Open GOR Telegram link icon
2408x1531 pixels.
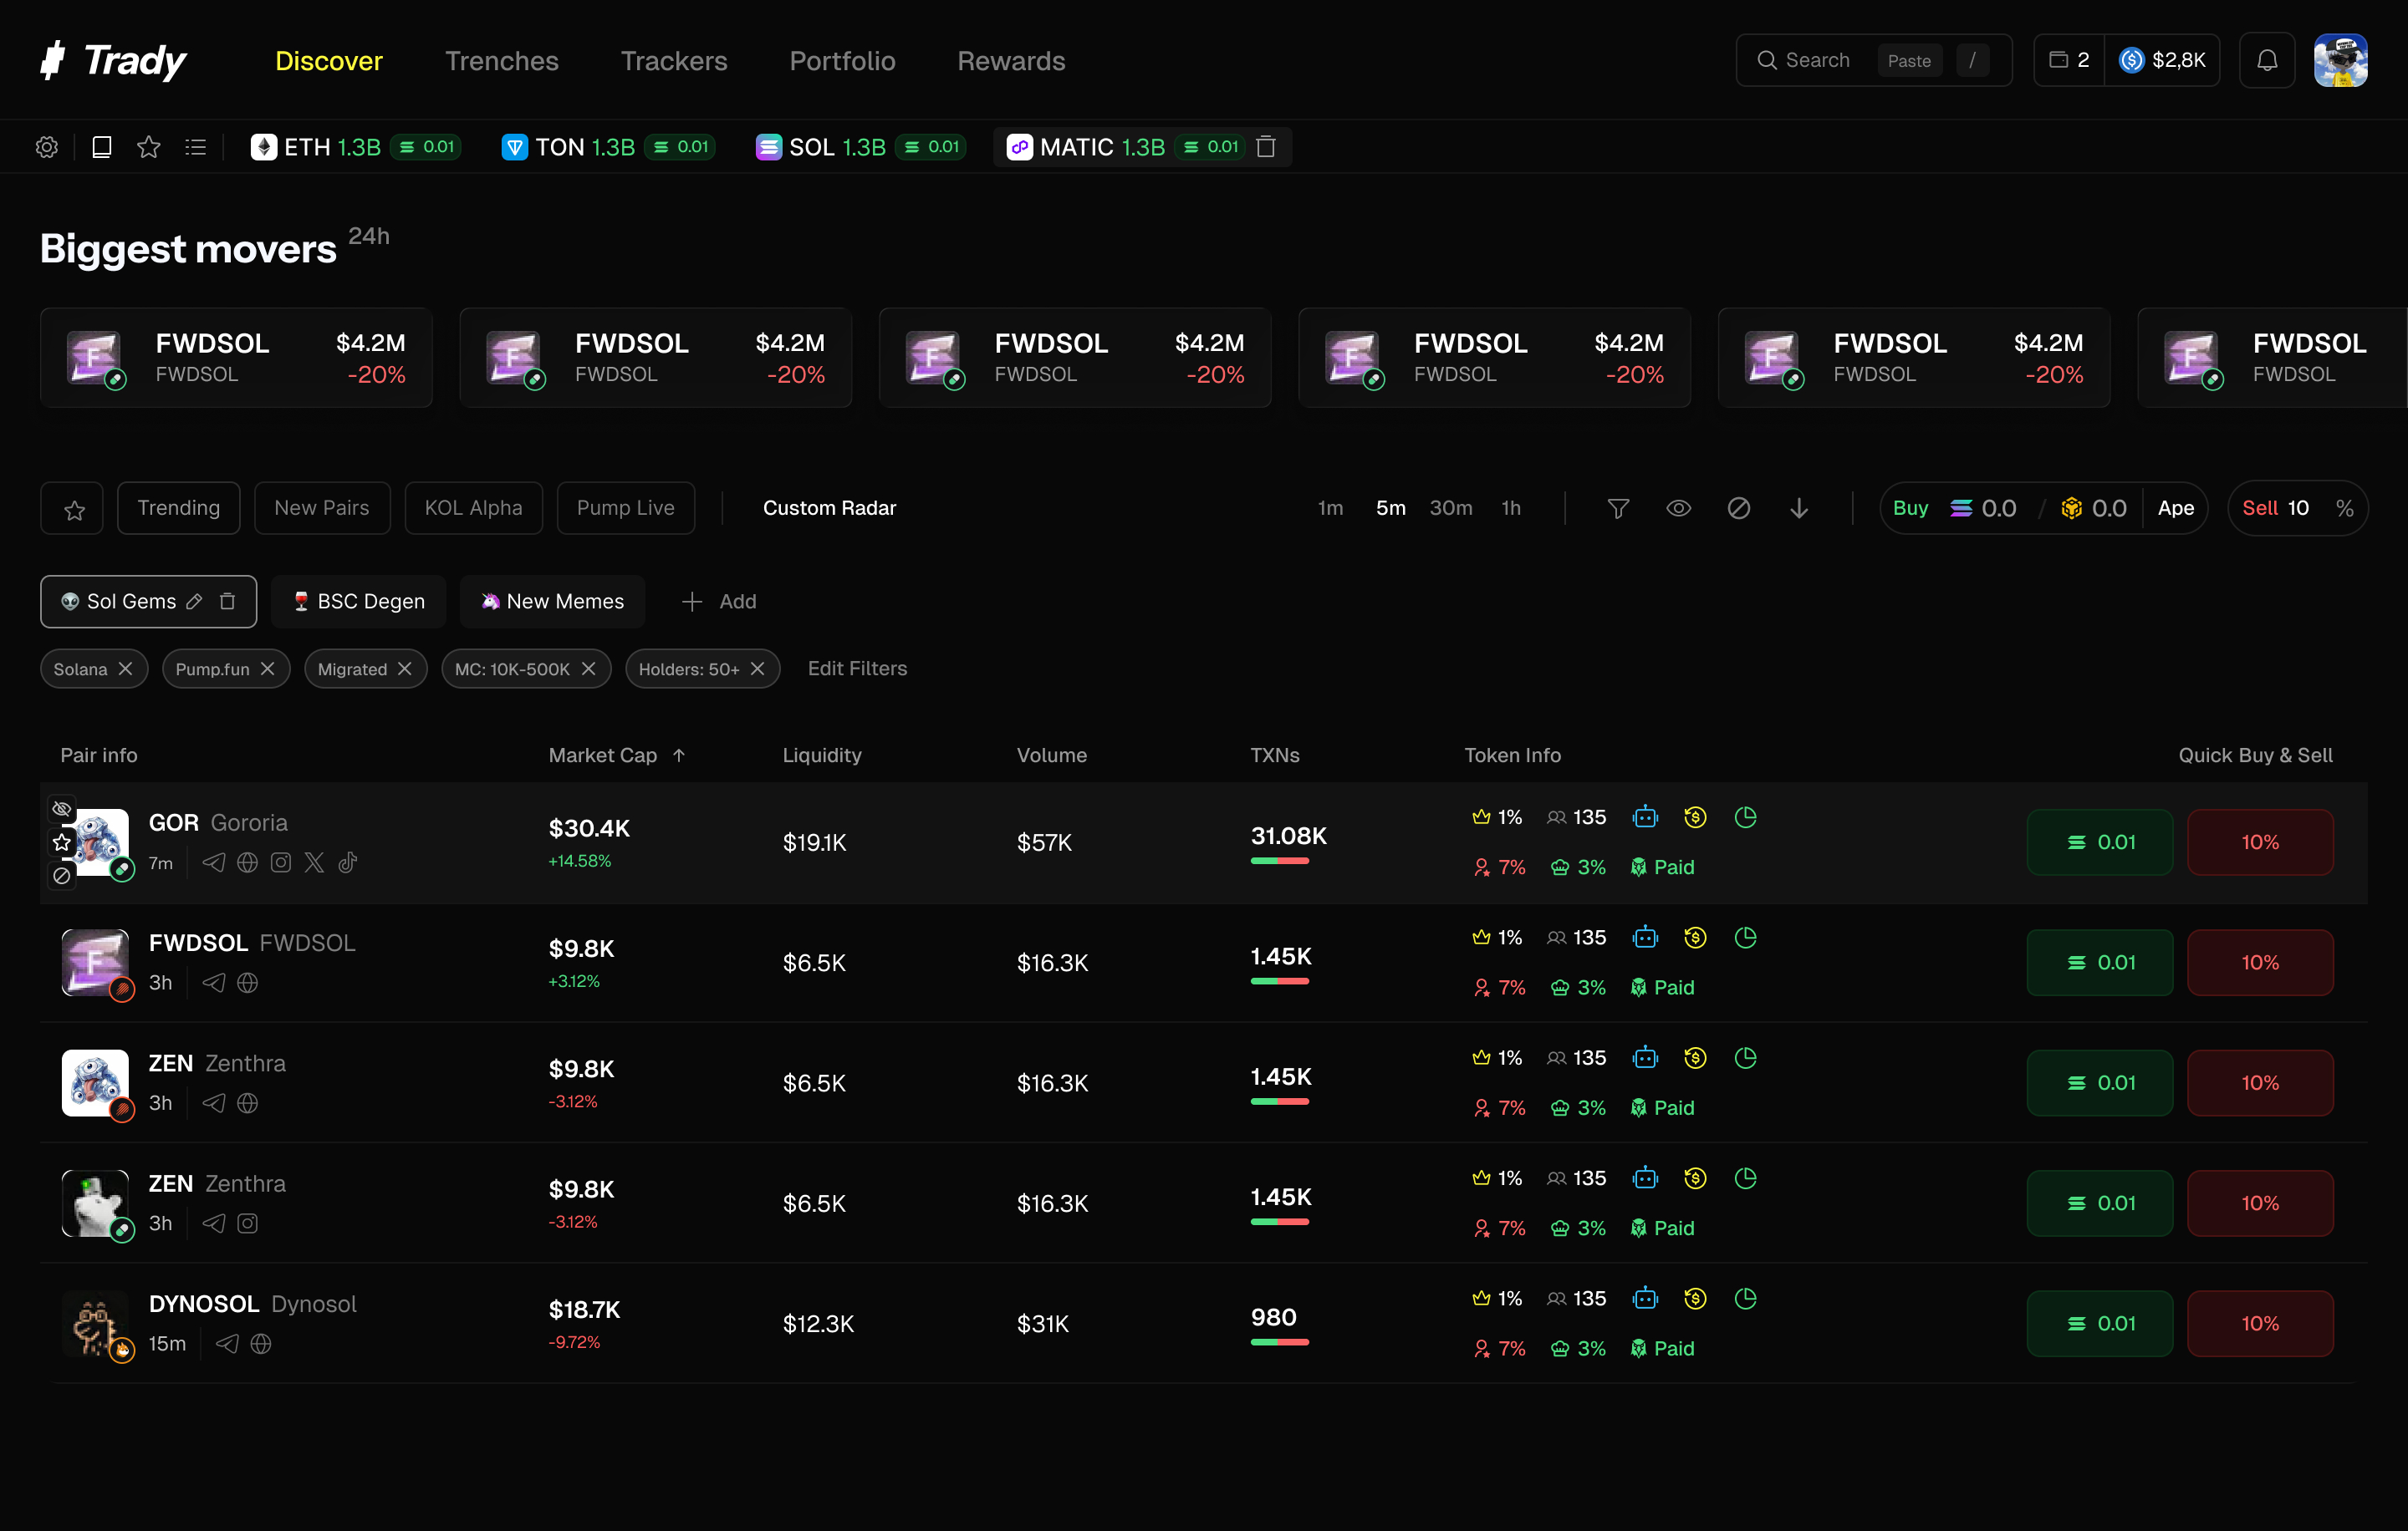[x=214, y=862]
